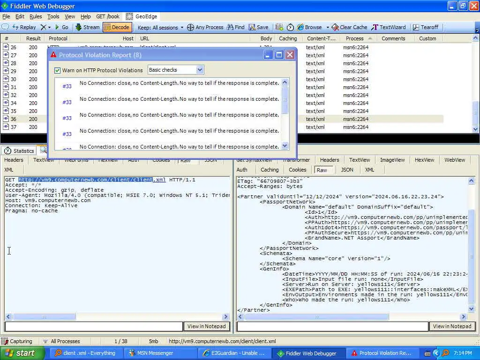Click session list scroll down arrow
Viewport: 480px width, 360px height.
click(475, 129)
